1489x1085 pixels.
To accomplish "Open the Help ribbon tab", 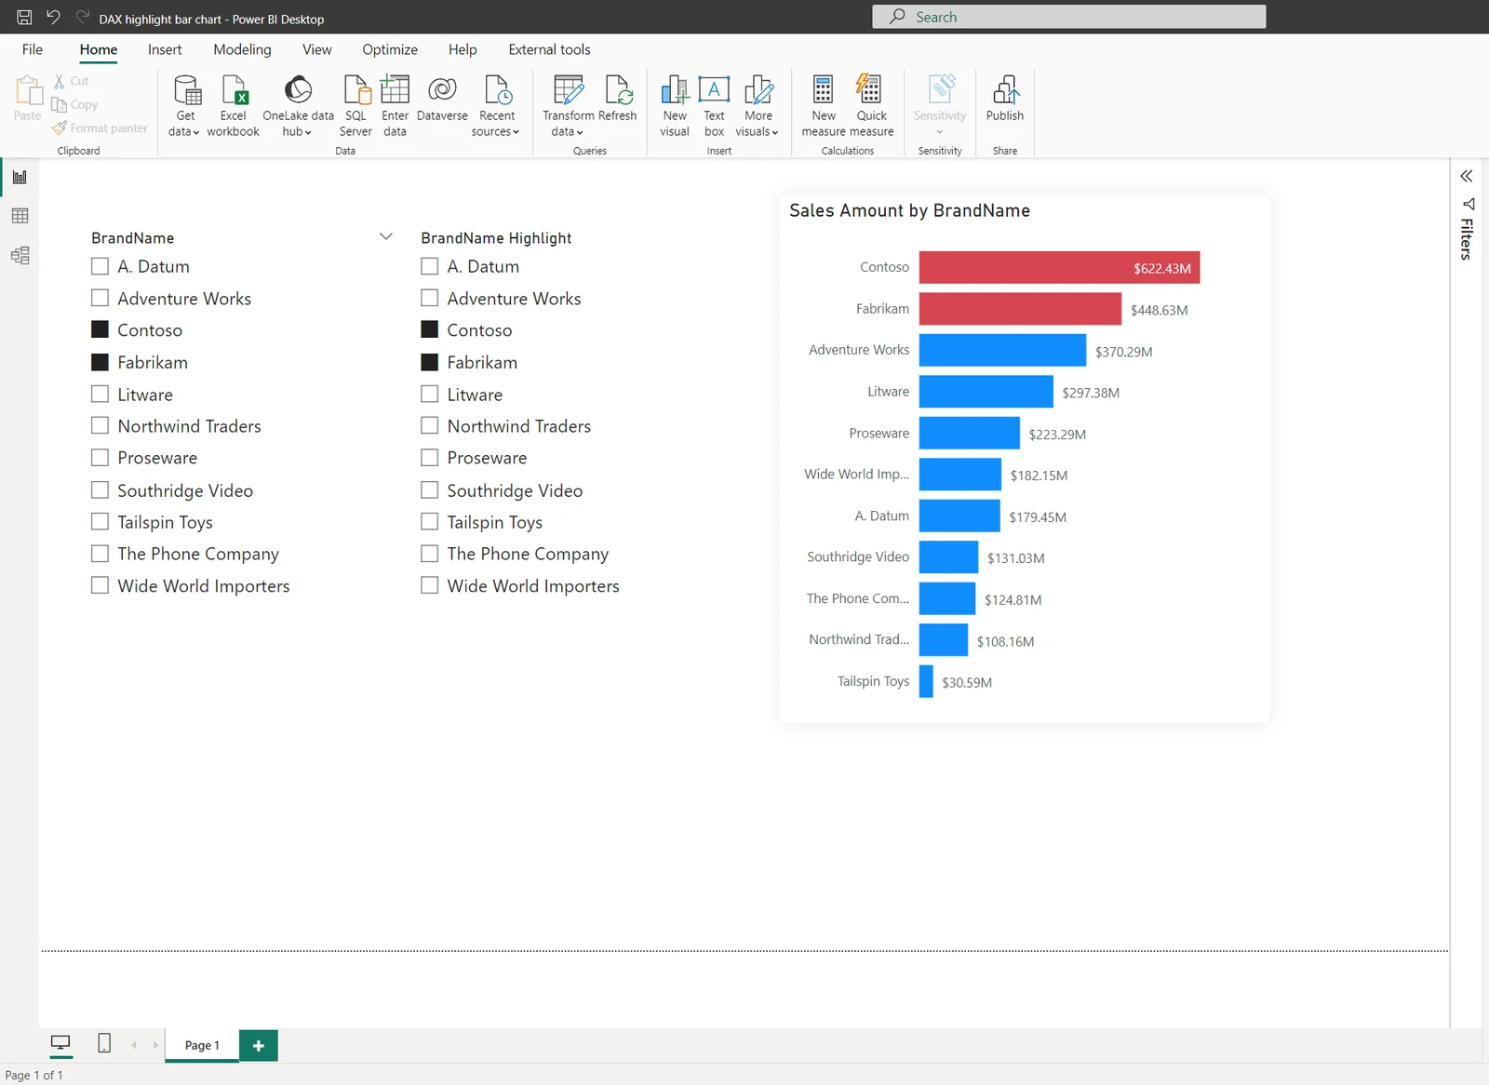I will (463, 49).
